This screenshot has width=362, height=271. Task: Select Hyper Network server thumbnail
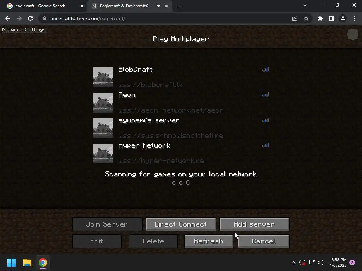(103, 153)
